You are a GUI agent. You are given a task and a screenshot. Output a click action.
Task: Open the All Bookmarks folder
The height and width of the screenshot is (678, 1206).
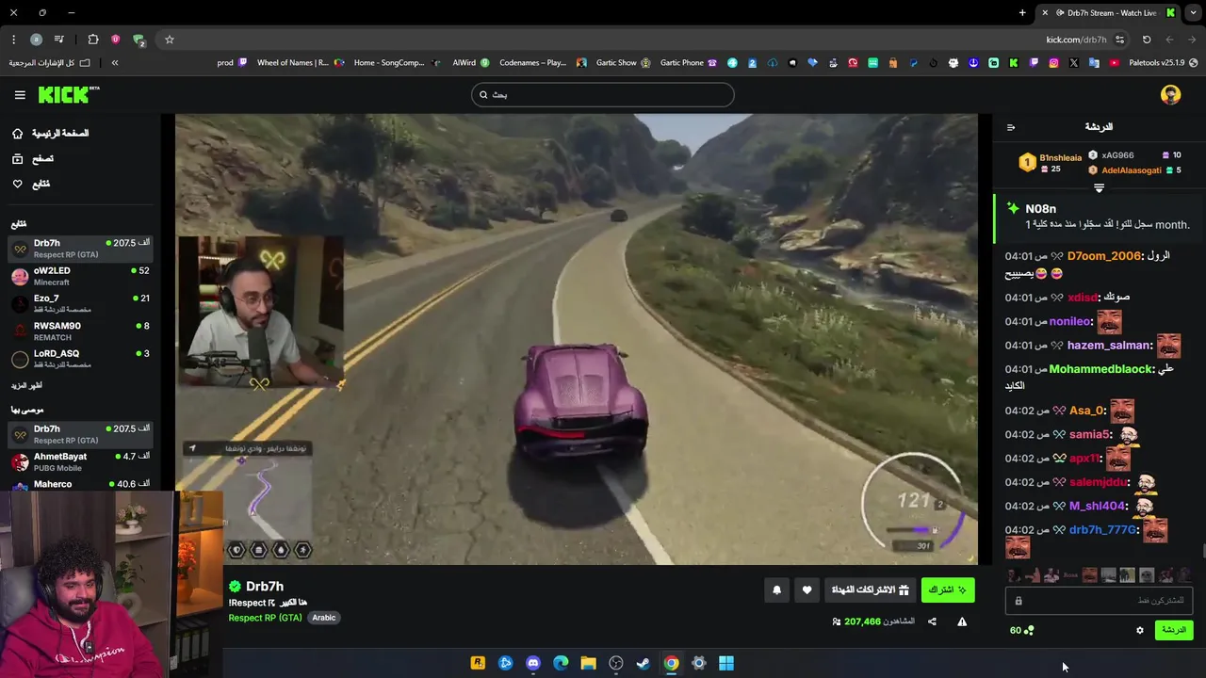click(49, 63)
